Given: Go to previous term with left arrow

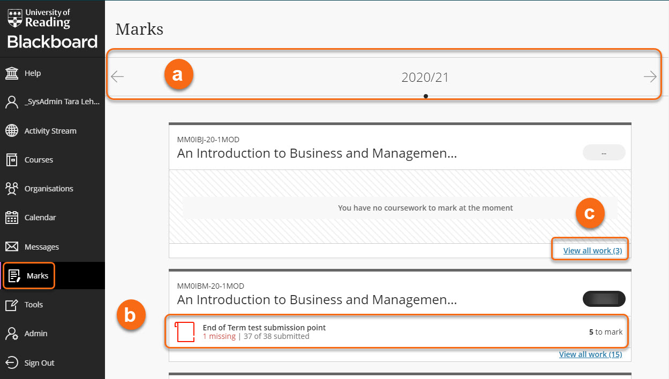Looking at the screenshot, I should tap(117, 77).
